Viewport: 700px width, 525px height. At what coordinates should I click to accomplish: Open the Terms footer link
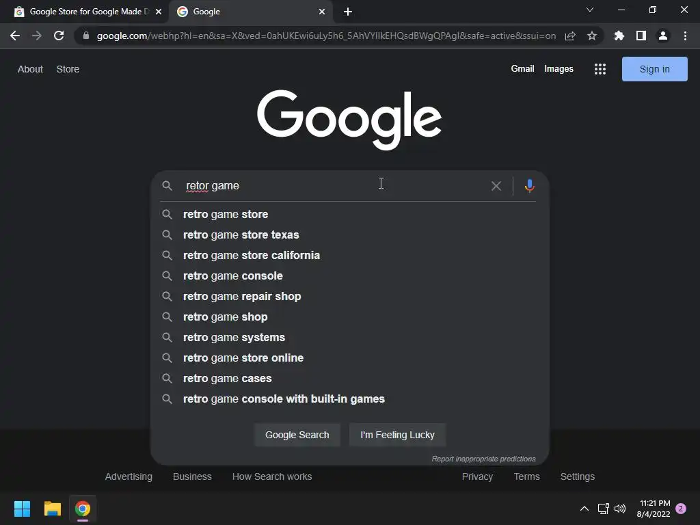tap(527, 476)
